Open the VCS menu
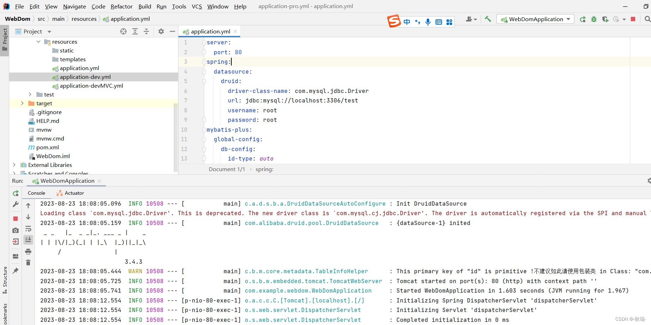 197,6
